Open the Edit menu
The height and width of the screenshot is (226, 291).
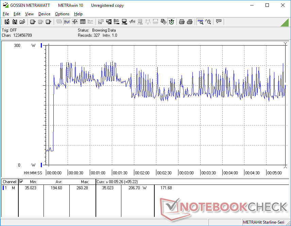tap(17, 14)
